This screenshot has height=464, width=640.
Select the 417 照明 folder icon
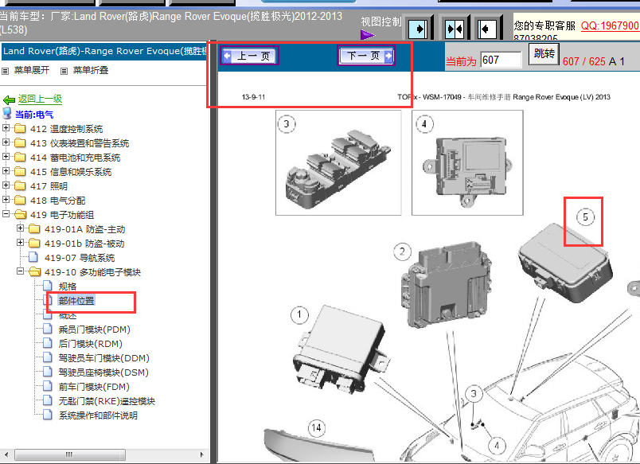20,186
